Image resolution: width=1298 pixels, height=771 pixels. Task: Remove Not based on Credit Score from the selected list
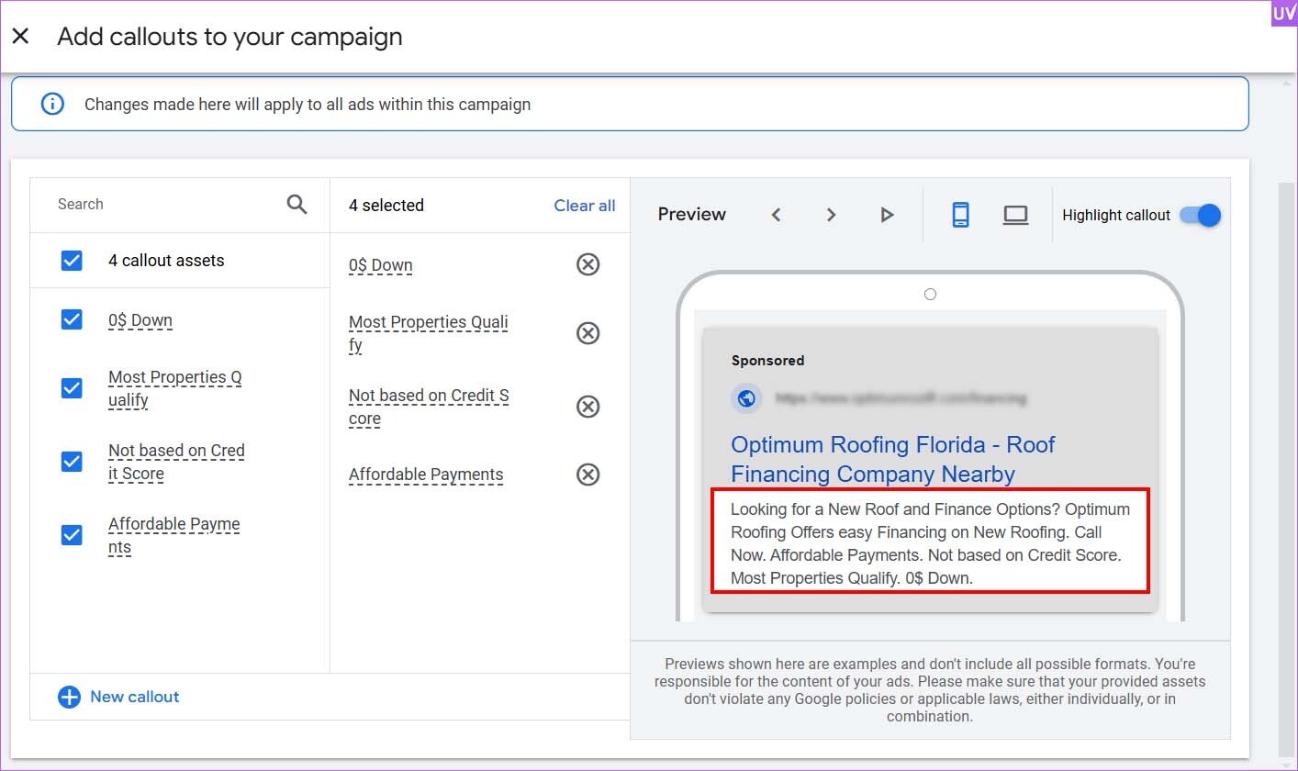coord(587,407)
